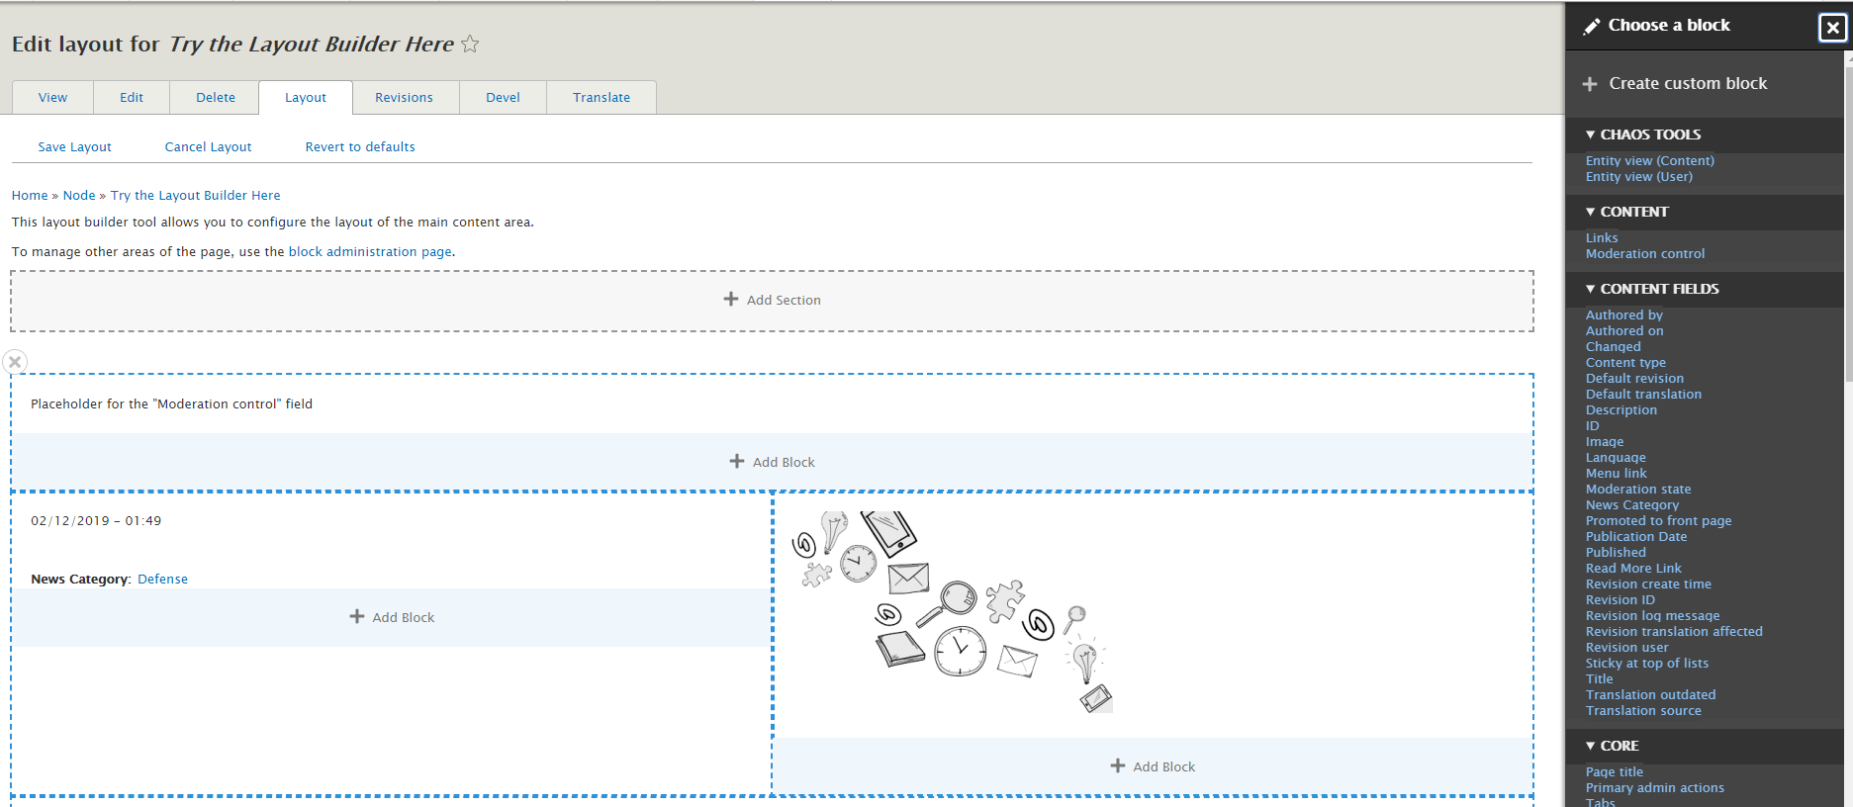The image size is (1853, 807).
Task: Click Revert to defaults
Action: coord(360,147)
